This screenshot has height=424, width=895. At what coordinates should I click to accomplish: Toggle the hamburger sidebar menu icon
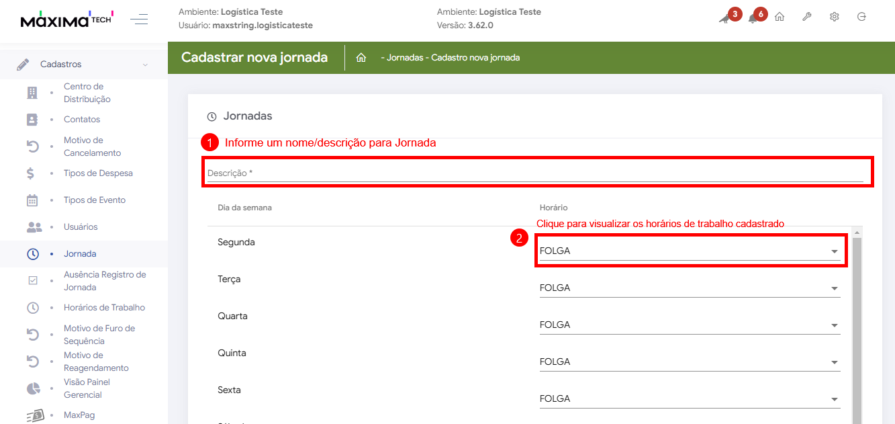pyautogui.click(x=139, y=19)
